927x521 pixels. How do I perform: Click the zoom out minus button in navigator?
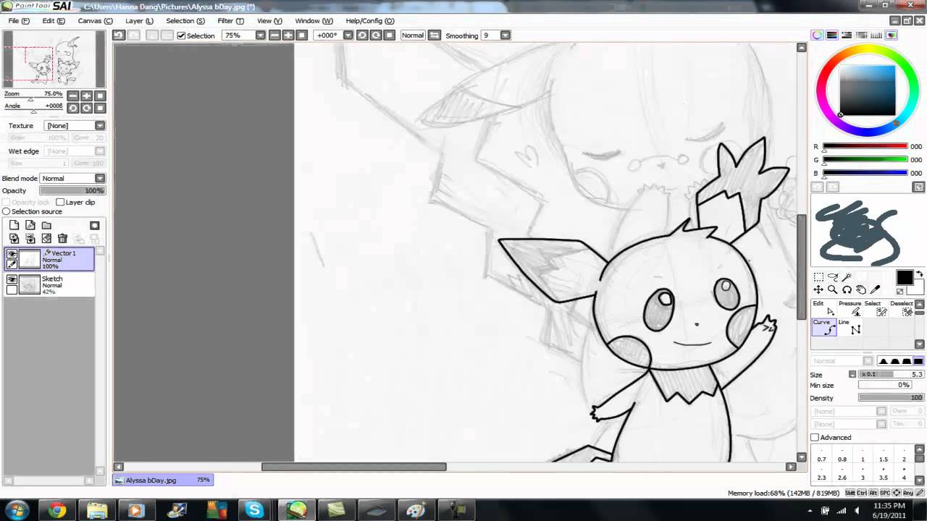tap(72, 96)
